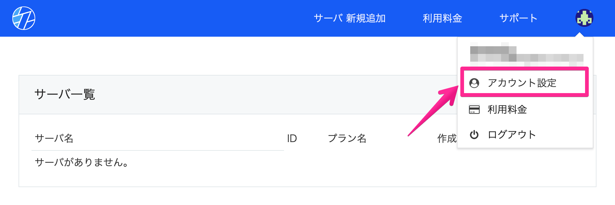Click the サーバがありません。 empty message
Screen dimensions: 615x205
82,162
